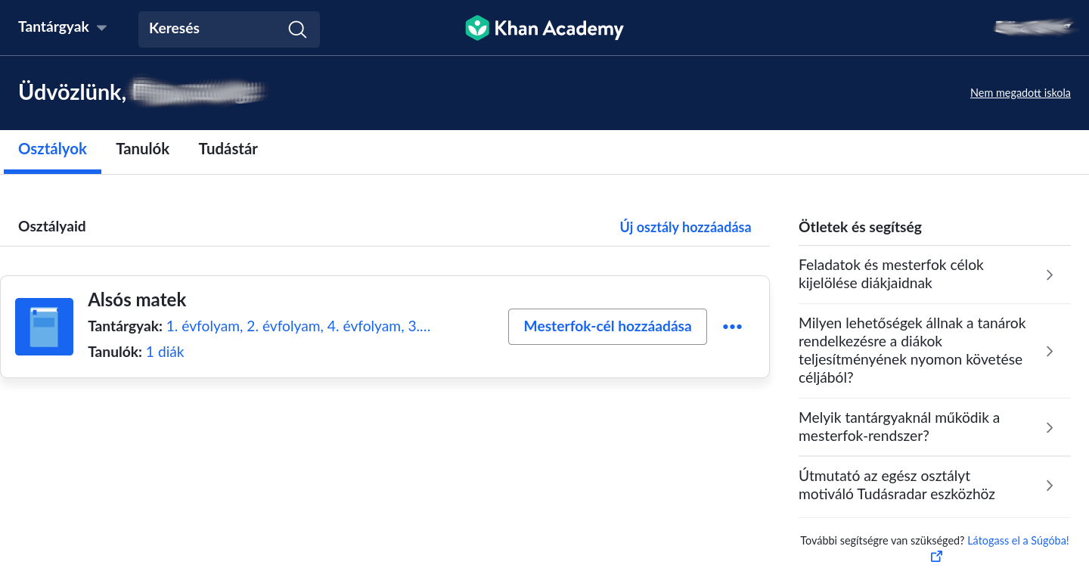This screenshot has height=568, width=1089.
Task: Click the Tantárgyak évfolyam list link
Action: pos(298,327)
